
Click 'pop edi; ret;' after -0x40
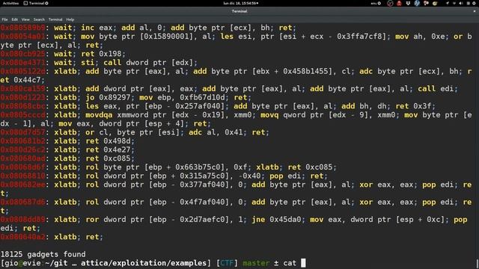tap(298, 176)
